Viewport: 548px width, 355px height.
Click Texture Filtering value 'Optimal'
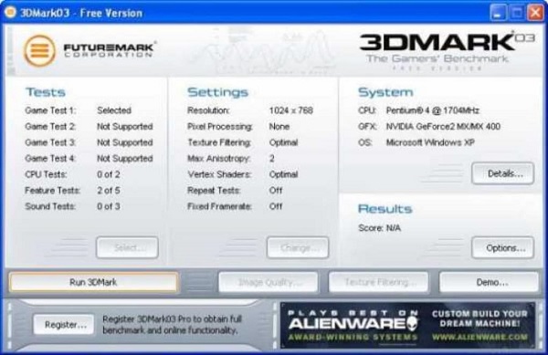[x=283, y=142]
